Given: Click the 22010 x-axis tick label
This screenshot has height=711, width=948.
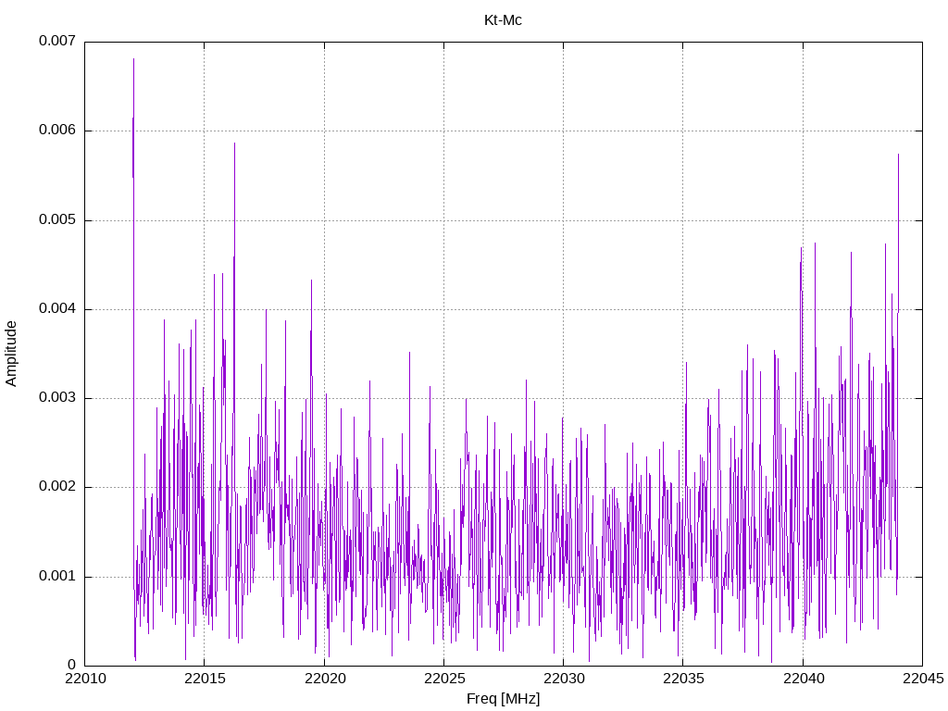Looking at the screenshot, I should pos(84,679).
